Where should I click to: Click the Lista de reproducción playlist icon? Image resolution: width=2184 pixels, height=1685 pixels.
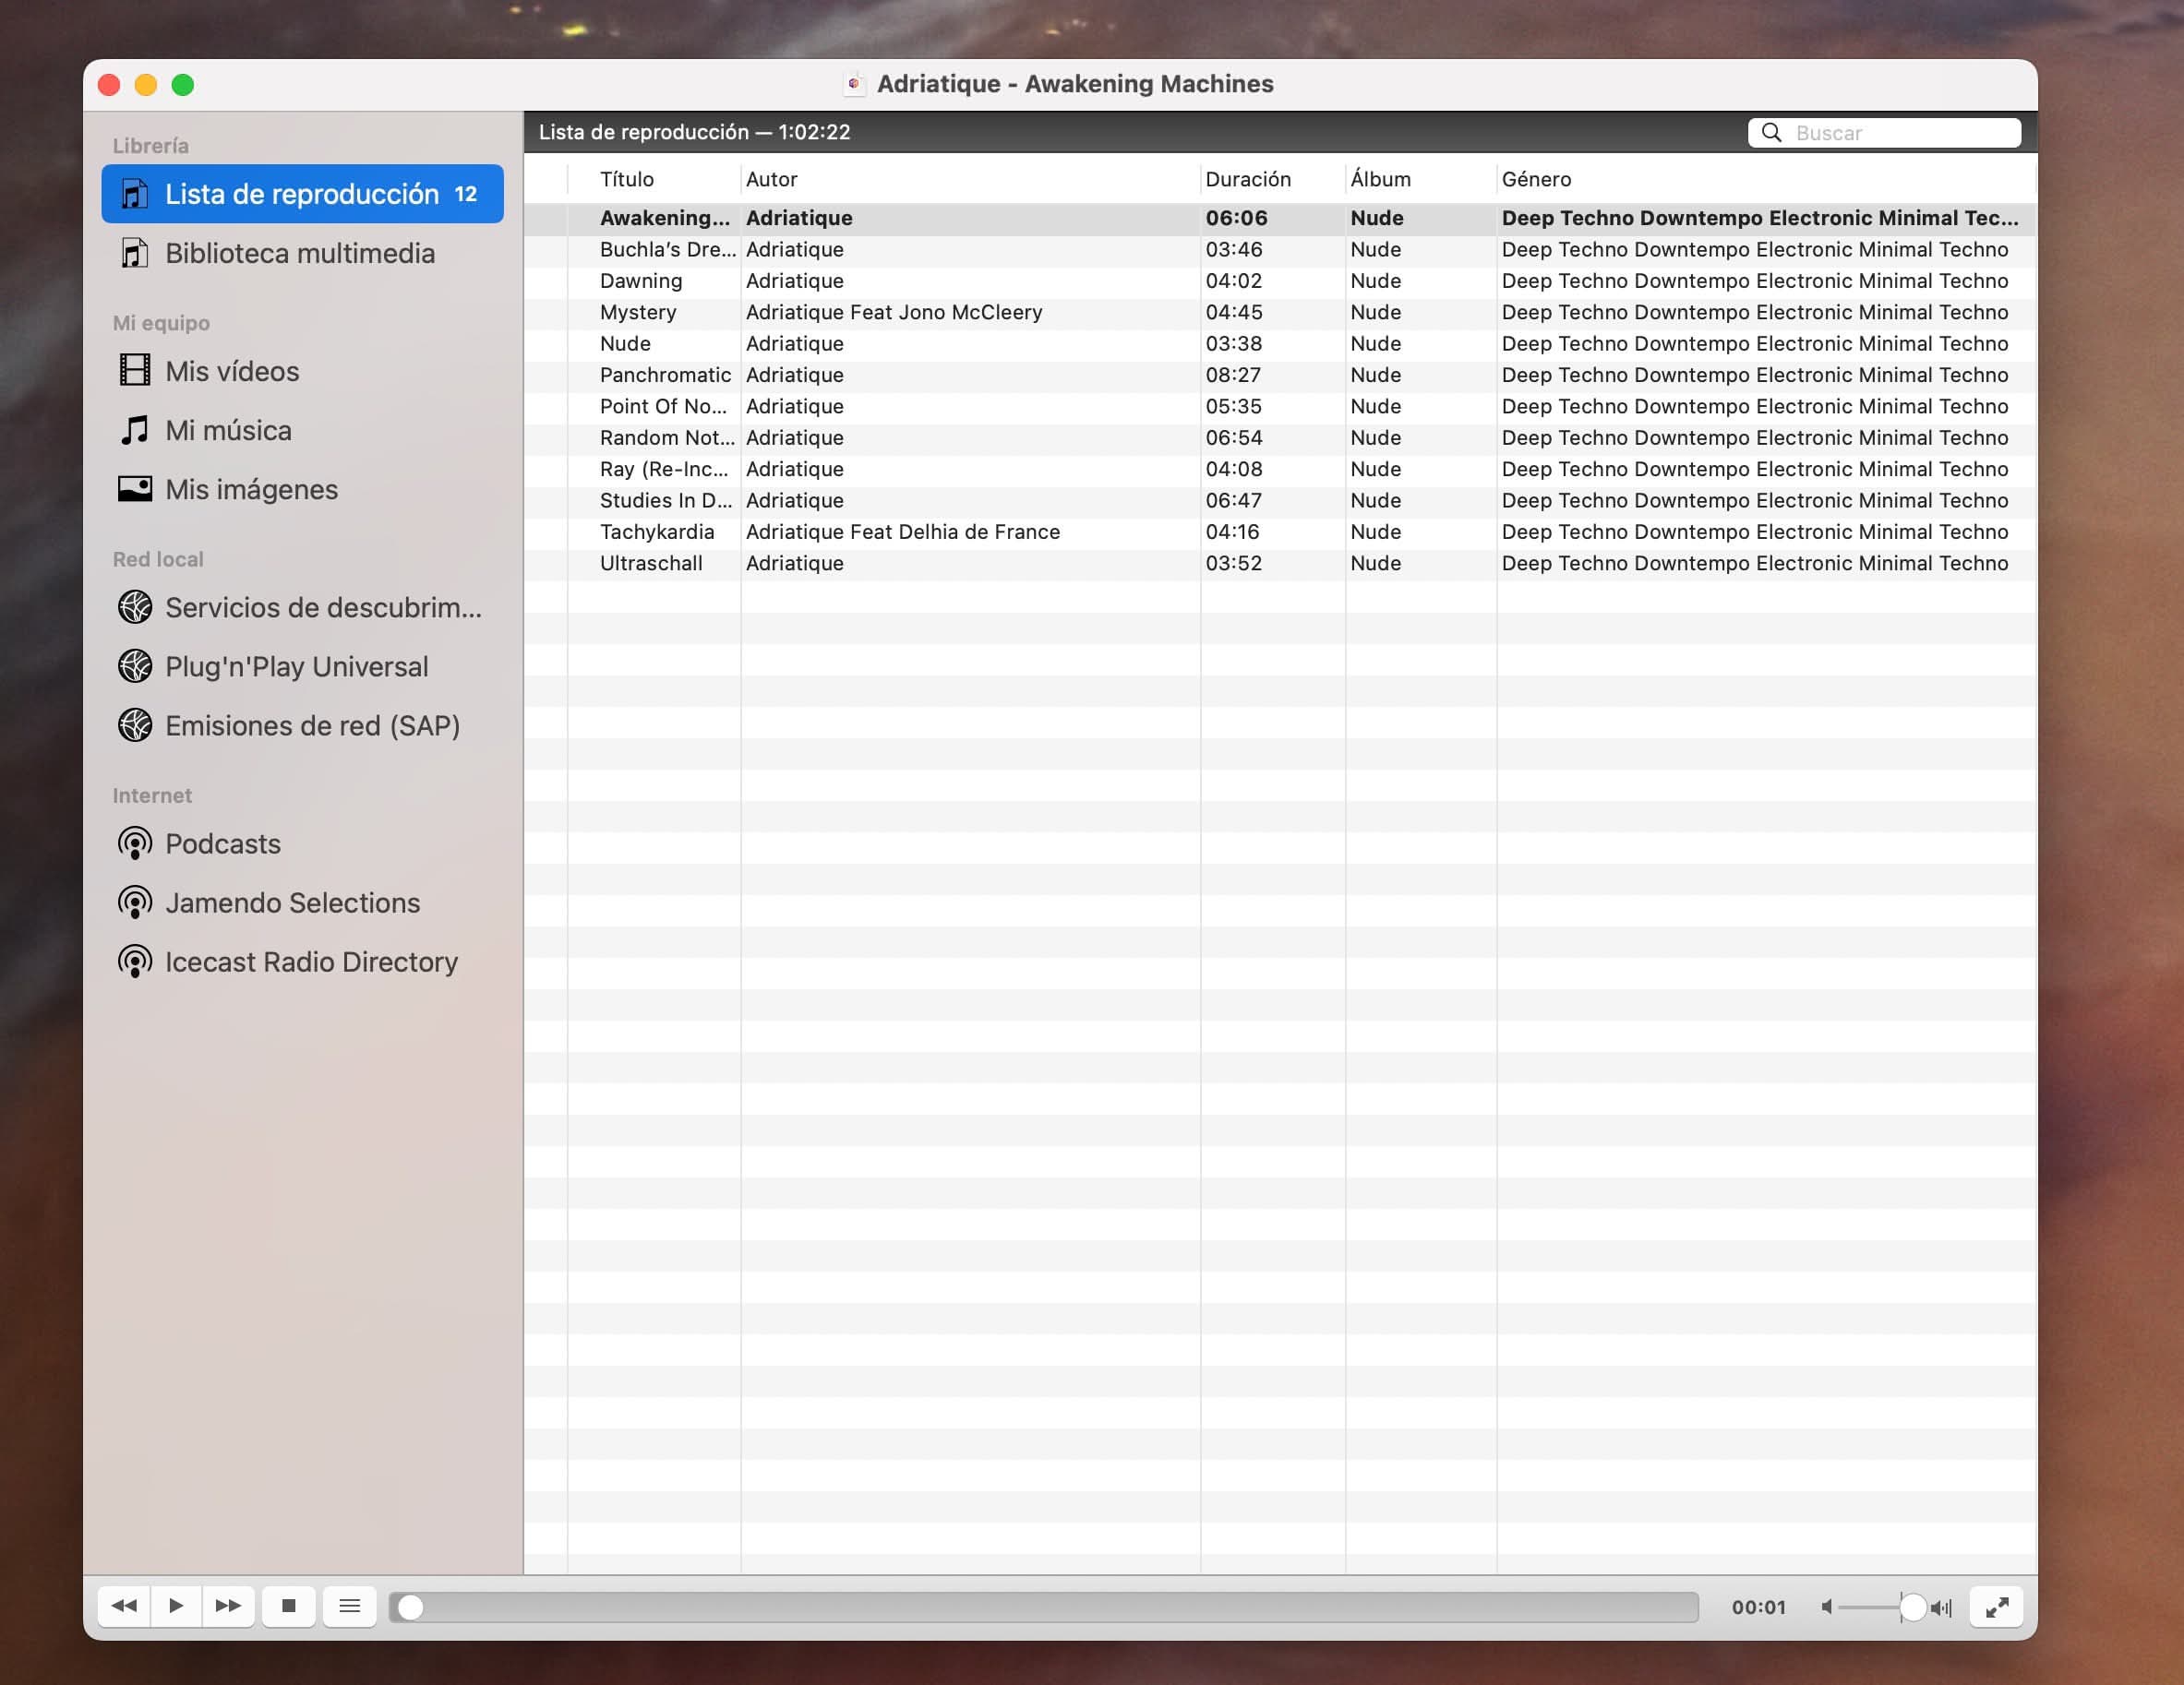click(x=135, y=194)
